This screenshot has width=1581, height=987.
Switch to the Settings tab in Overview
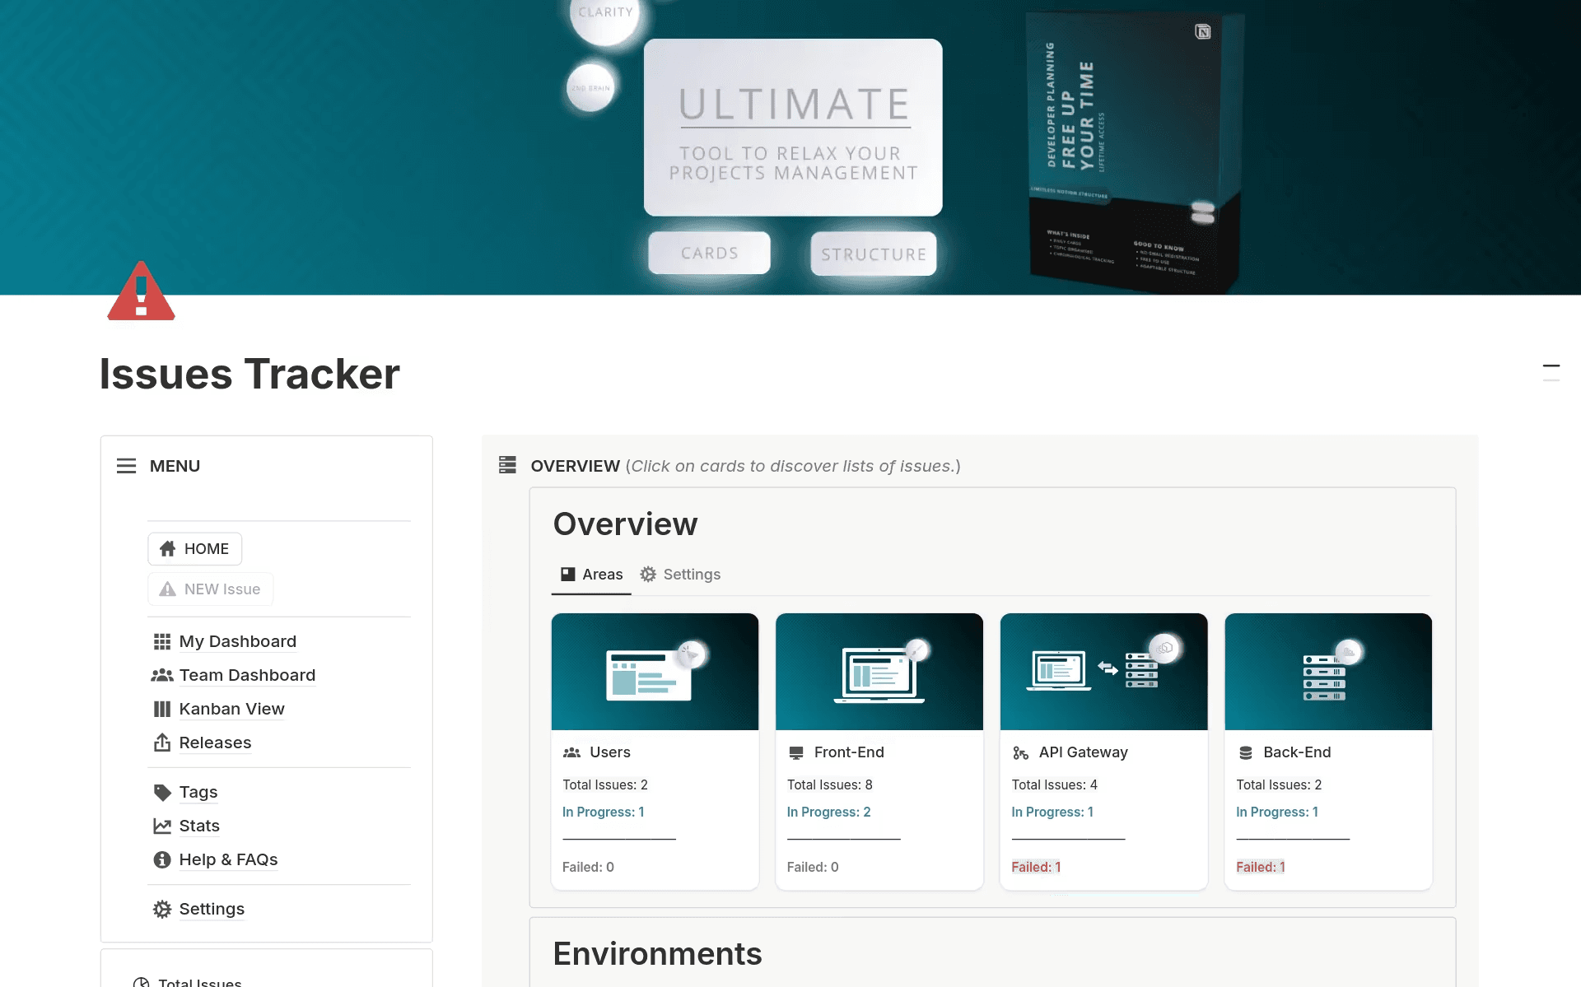(x=680, y=574)
